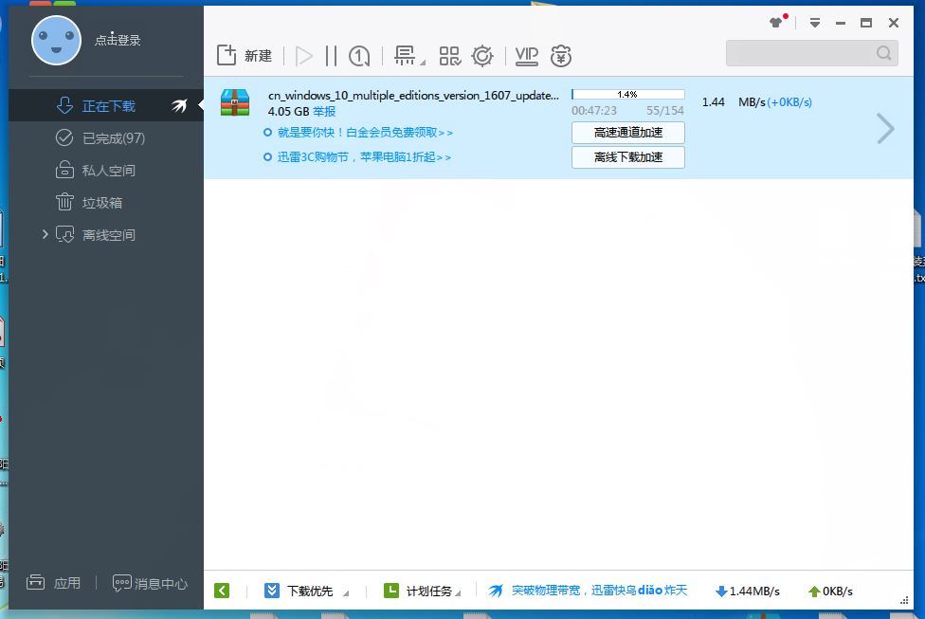Click into the search input field
Image resolution: width=925 pixels, height=619 pixels.
coord(800,53)
